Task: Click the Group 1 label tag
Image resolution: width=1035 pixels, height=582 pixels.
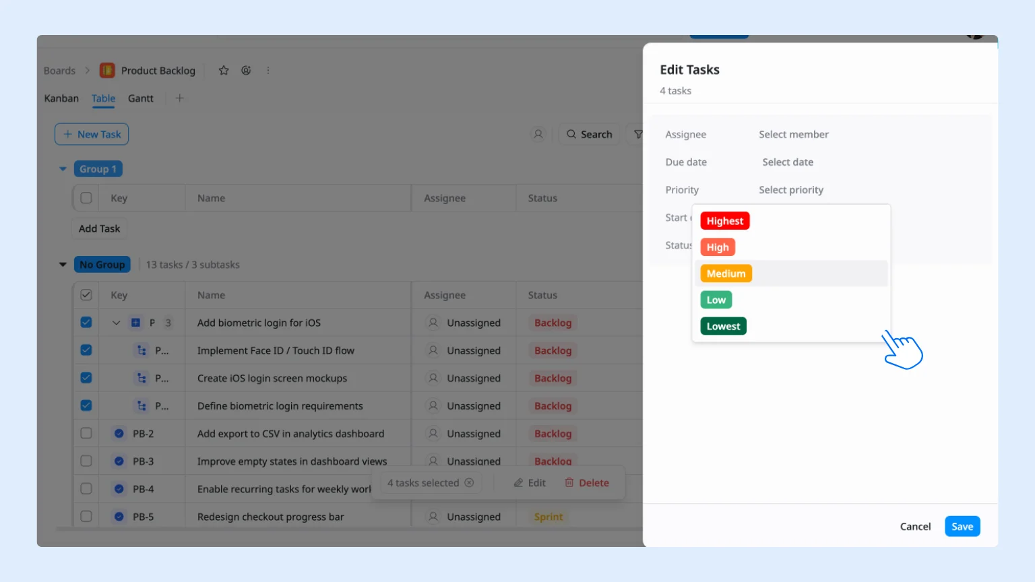Action: pos(98,169)
